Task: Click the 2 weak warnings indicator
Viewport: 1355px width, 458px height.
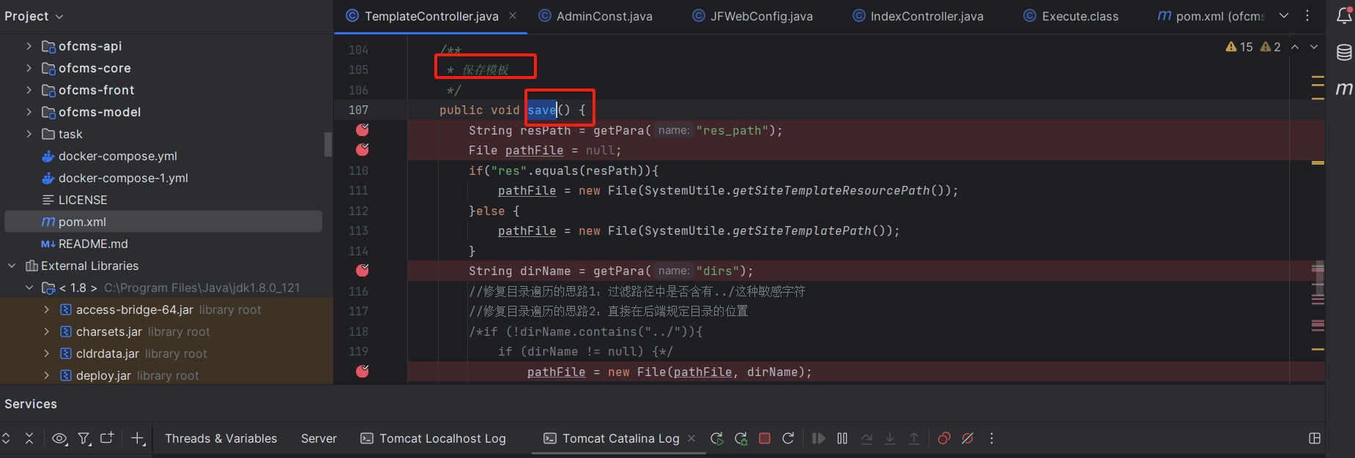Action: click(1270, 47)
